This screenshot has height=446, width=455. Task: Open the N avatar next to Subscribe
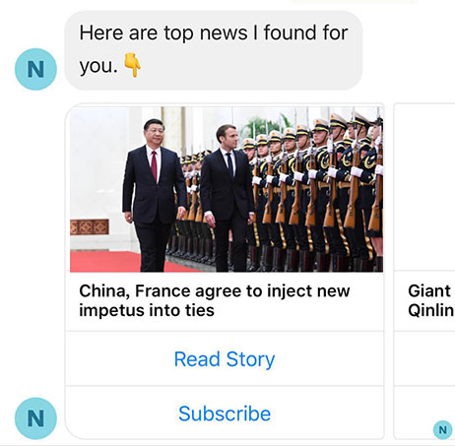pos(35,418)
